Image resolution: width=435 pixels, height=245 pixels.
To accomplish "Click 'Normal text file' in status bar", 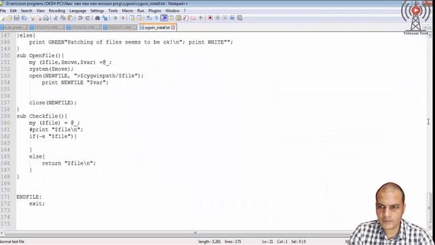I will click(x=12, y=242).
